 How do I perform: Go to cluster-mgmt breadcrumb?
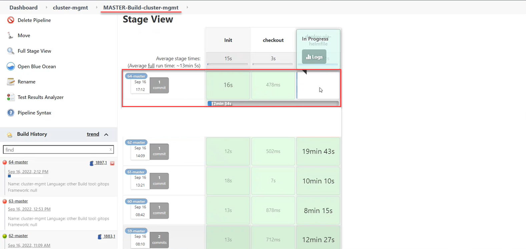(x=70, y=7)
